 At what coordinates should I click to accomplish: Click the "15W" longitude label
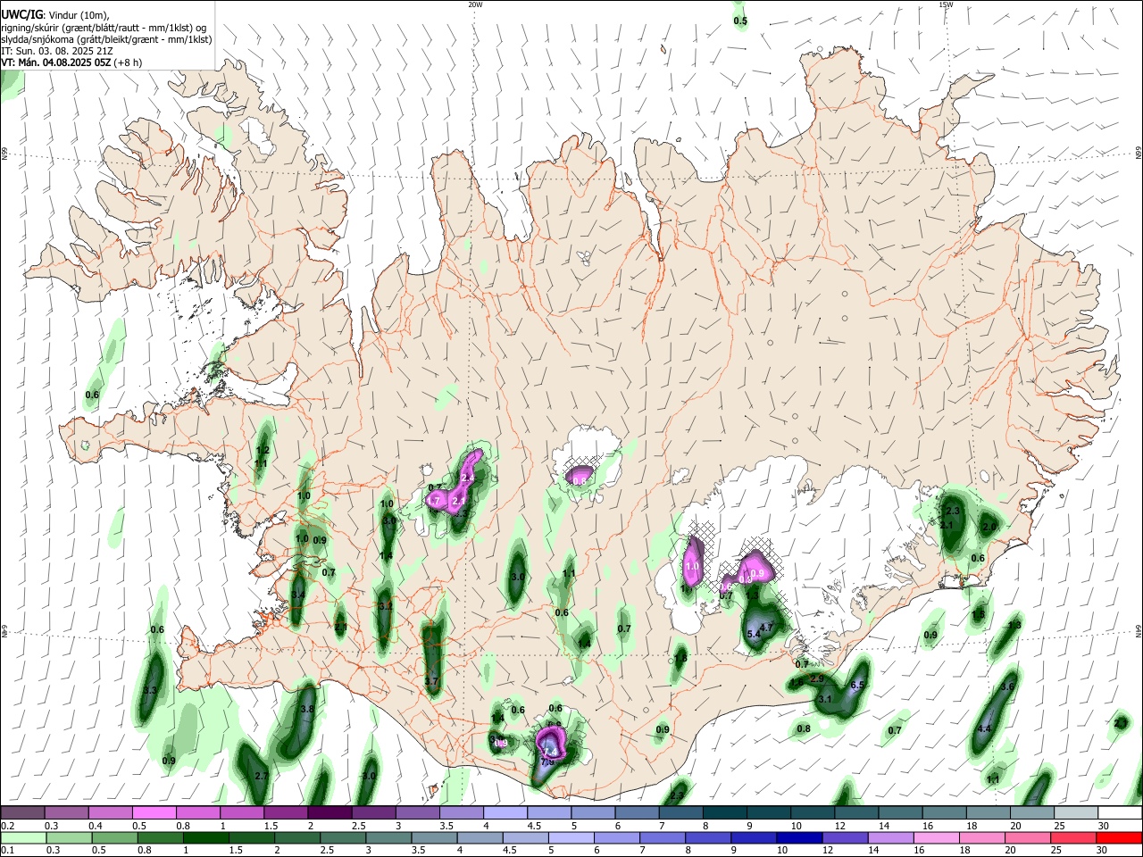pyautogui.click(x=946, y=4)
